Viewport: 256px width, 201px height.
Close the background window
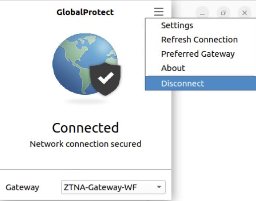click(x=244, y=13)
